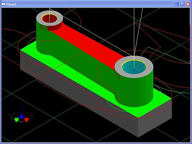Image resolution: width=192 pixels, height=144 pixels.
Task: Click the blue Z-axis arrow of the triad
Action: point(21,116)
